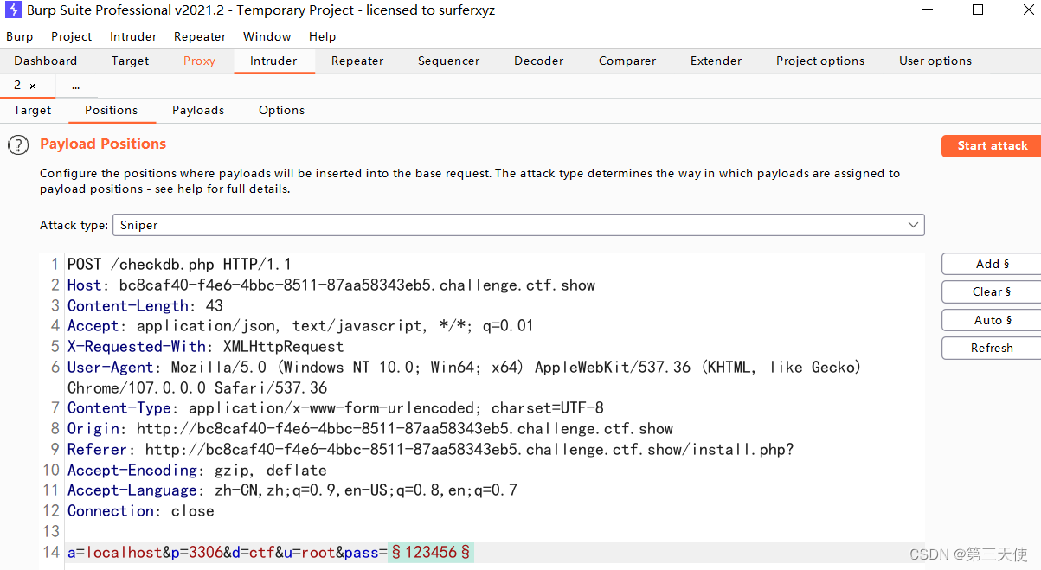Click the Clear § button

click(992, 291)
